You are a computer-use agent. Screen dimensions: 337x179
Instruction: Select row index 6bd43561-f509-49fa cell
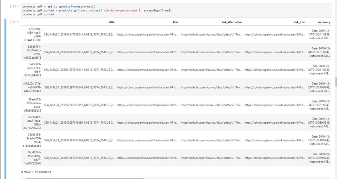pyautogui.click(x=32, y=157)
